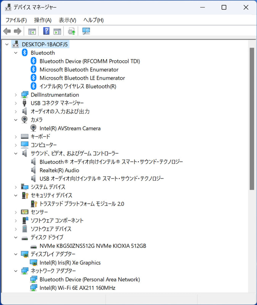Viewport: 257px width, 305px height.
Task: Collapse the カメラ category
Action: [16, 120]
